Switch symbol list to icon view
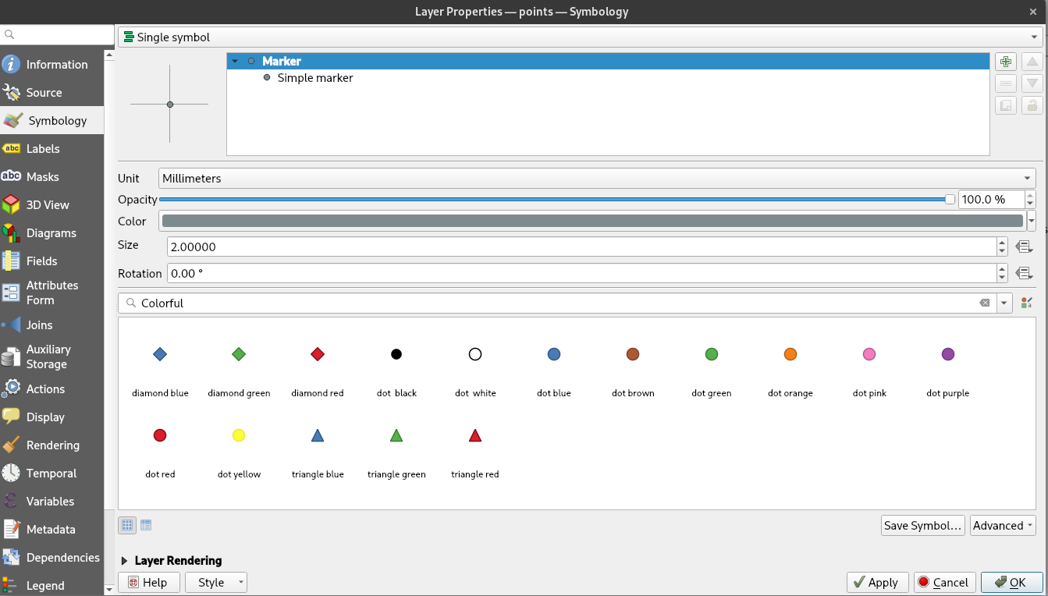 [127, 525]
